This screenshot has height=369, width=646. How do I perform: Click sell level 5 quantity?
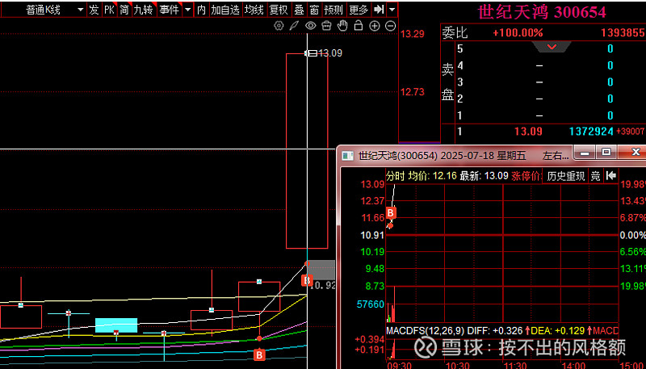610,49
